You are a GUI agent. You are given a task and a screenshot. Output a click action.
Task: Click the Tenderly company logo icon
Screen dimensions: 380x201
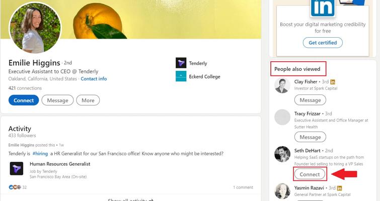pos(181,63)
